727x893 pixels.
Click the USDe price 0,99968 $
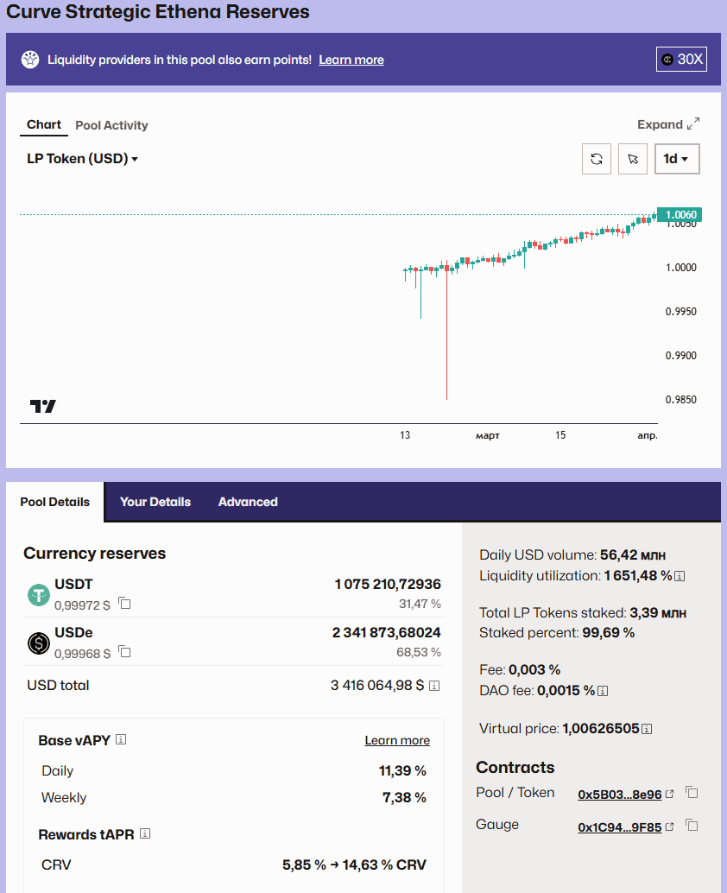click(x=83, y=654)
